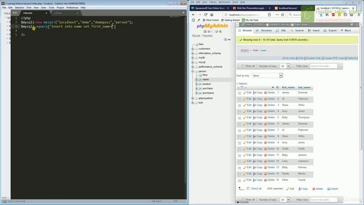The image size is (364, 205).
Task: Reload the phpMyAdmin page in Firefox
Action: (206, 15)
